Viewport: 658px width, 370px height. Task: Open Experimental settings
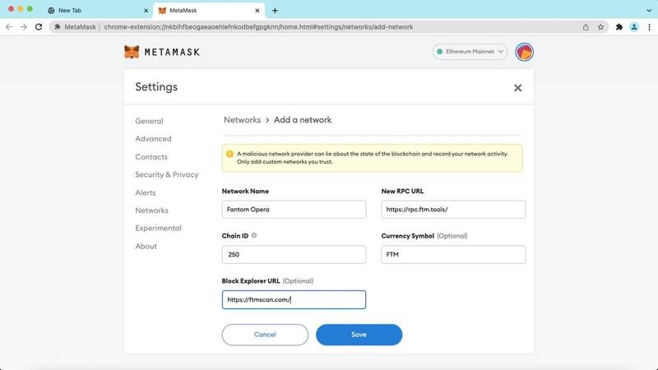tap(158, 228)
